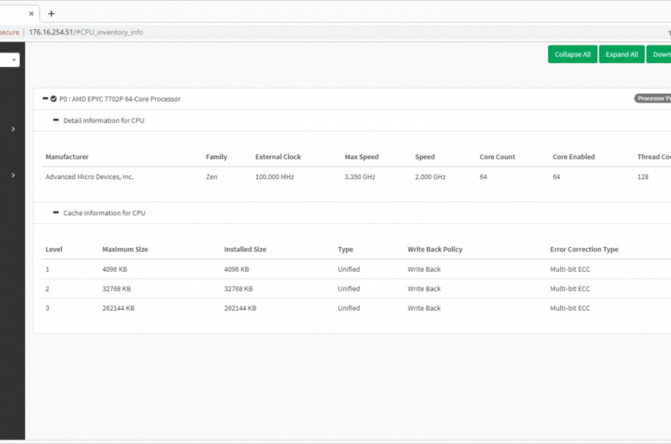Click the Max Speed column header

pos(361,157)
